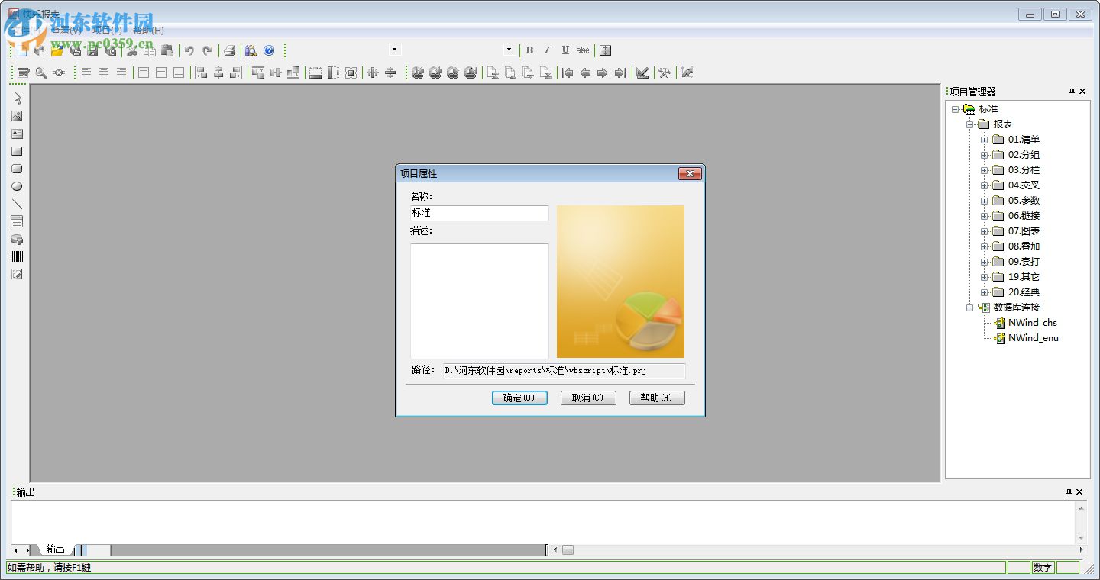The width and height of the screenshot is (1100, 580).
Task: Pick the image insert tool
Action: [17, 116]
